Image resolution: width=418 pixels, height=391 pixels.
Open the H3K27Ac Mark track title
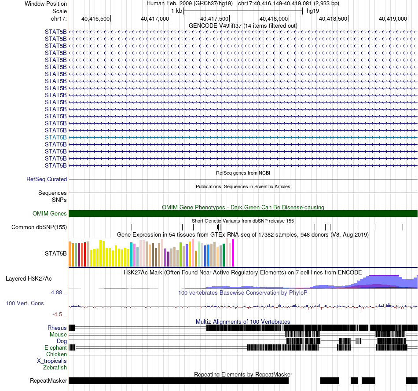243,272
